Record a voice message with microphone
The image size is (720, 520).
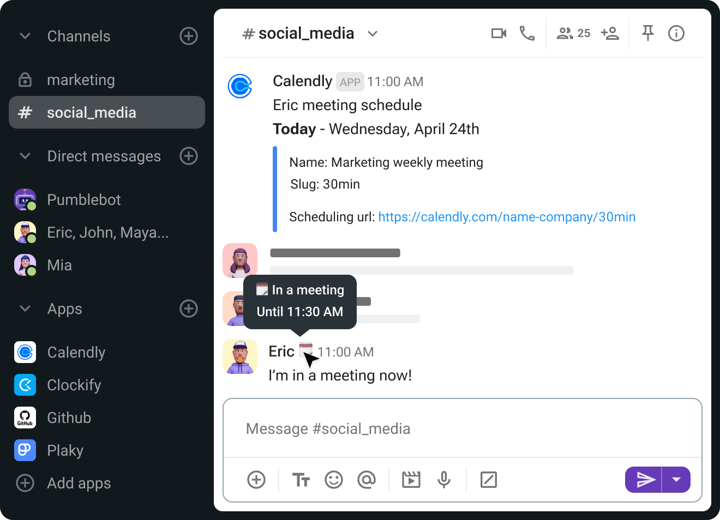point(444,480)
